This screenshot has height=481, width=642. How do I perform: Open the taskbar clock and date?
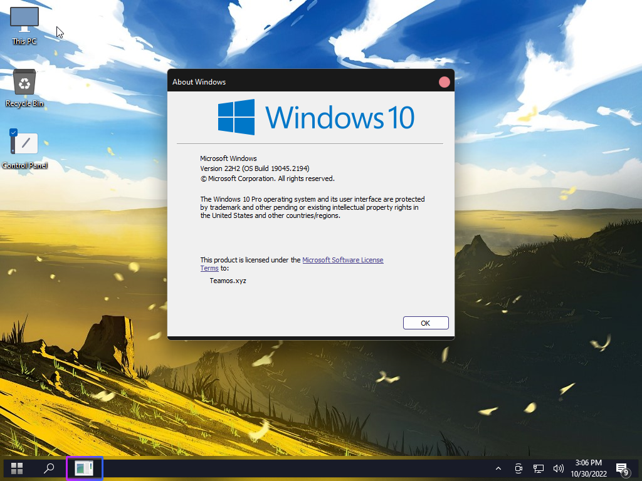588,468
